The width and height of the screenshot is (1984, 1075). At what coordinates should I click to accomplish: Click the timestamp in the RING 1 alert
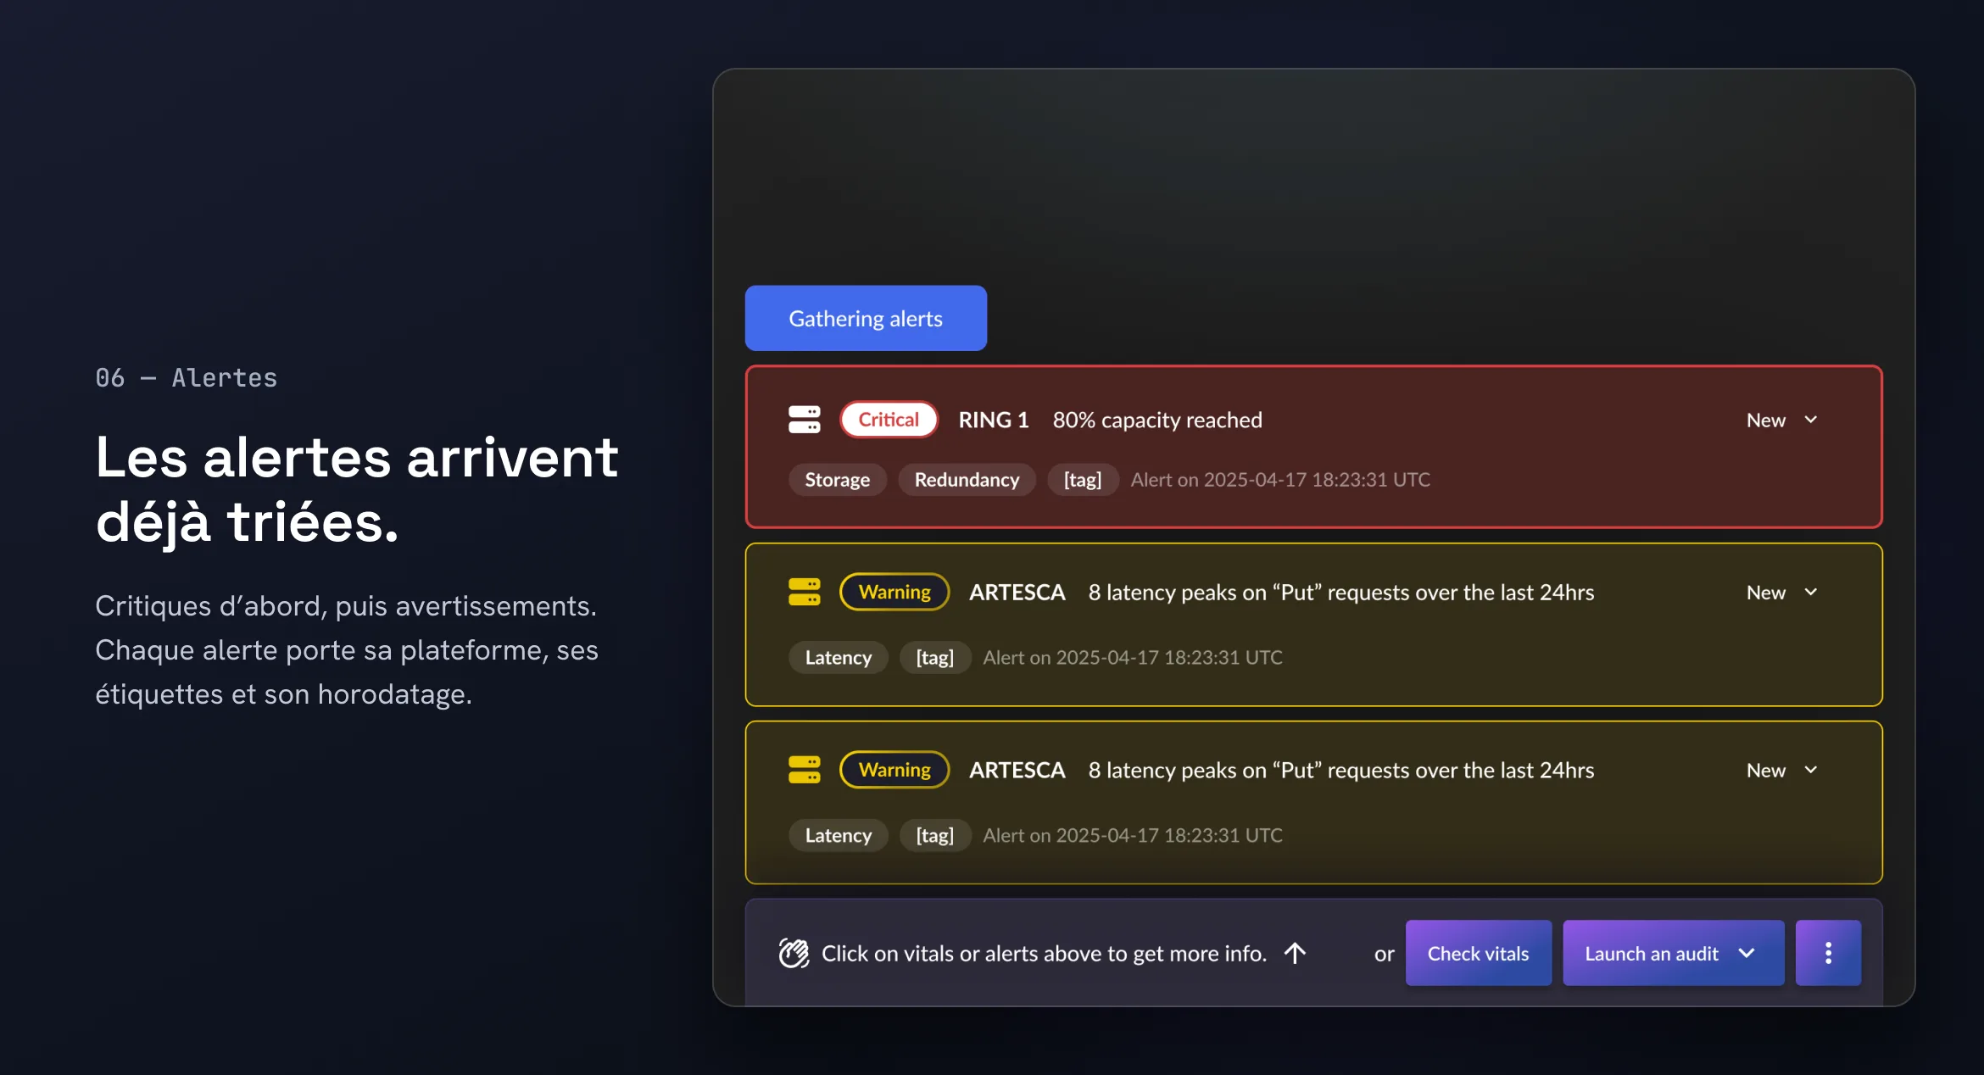1280,480
